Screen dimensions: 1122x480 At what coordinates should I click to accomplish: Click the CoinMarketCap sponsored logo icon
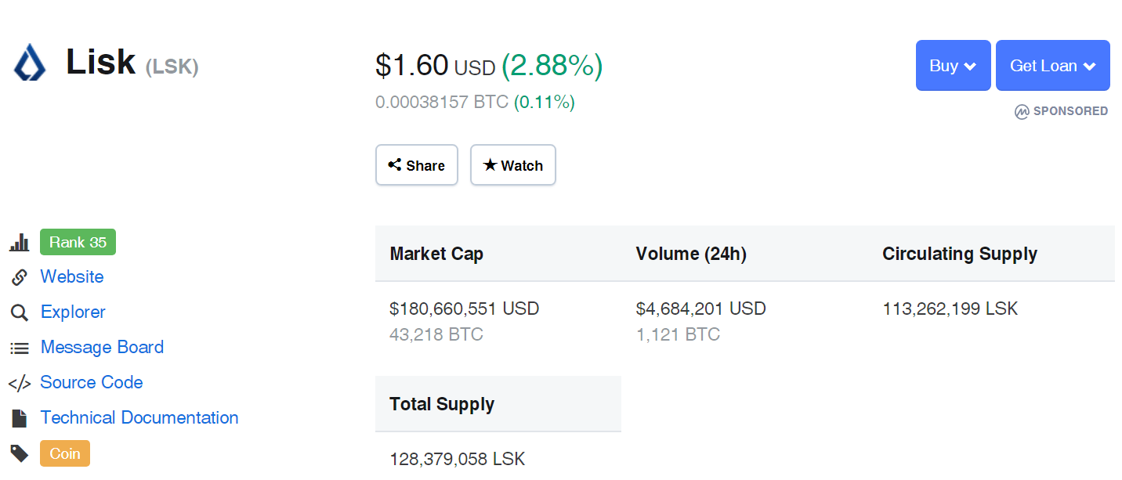click(1022, 112)
